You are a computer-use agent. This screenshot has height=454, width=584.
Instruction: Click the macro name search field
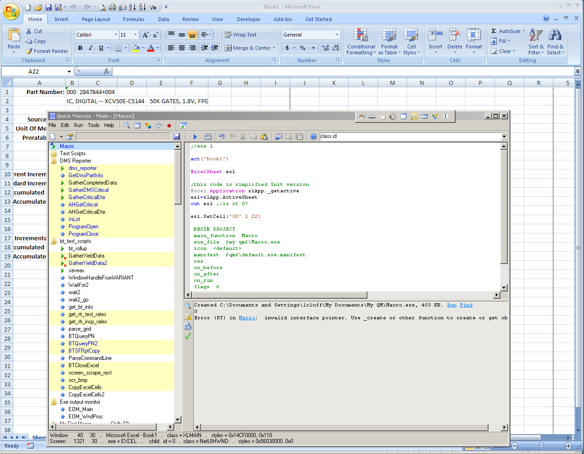coord(123,137)
